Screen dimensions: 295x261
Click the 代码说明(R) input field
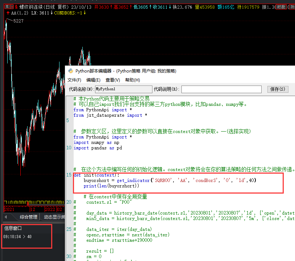click(x=221, y=89)
